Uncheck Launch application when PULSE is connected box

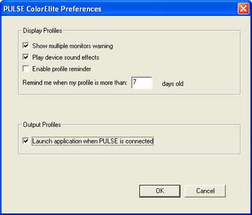(26, 141)
